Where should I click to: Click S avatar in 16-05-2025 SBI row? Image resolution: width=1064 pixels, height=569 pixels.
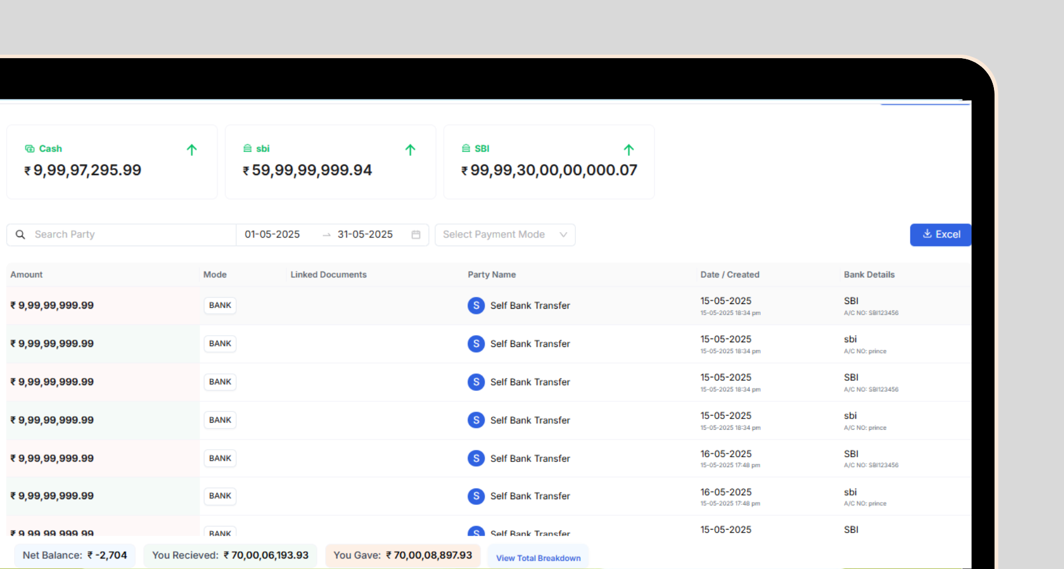(x=476, y=458)
